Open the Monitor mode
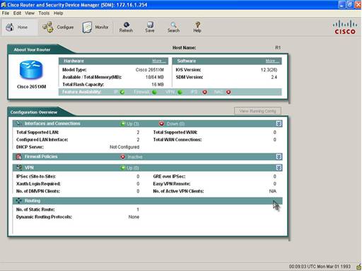362x271 pixels. coord(95,28)
